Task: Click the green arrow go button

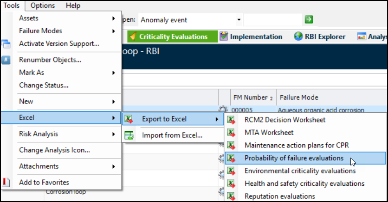Action: (309, 19)
